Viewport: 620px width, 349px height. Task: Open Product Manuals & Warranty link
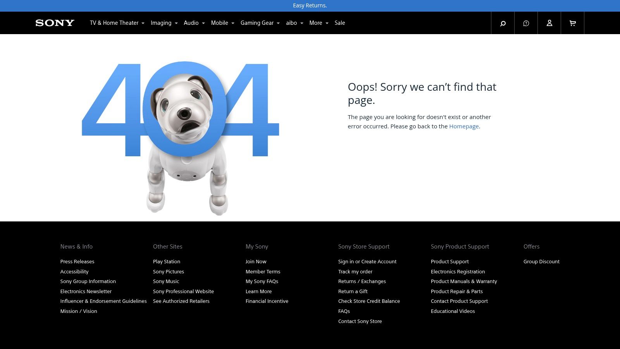(464, 282)
